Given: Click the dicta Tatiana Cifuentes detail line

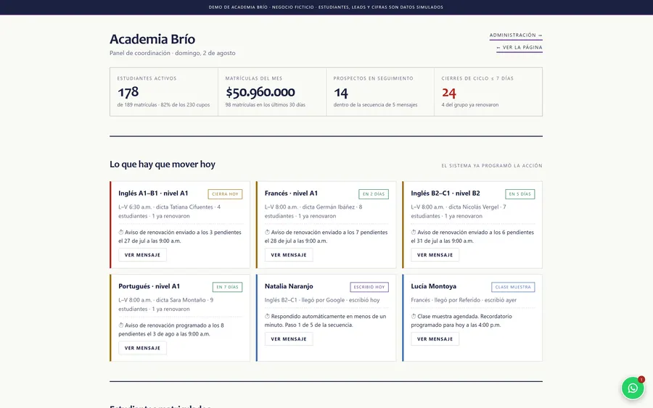Looking at the screenshot, I should point(170,212).
